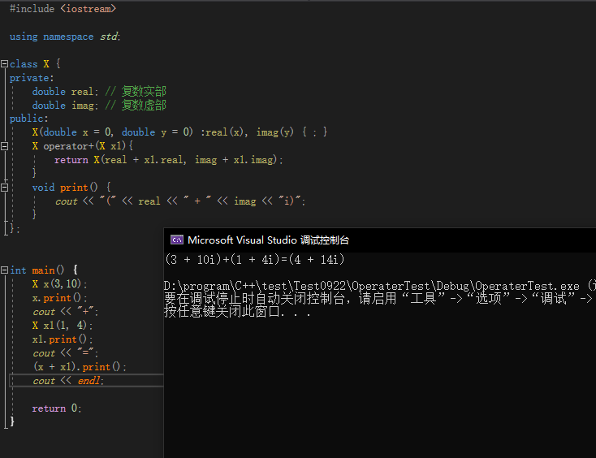Click the OperaterTest.exe path line in console
596x458 pixels.
coord(380,286)
